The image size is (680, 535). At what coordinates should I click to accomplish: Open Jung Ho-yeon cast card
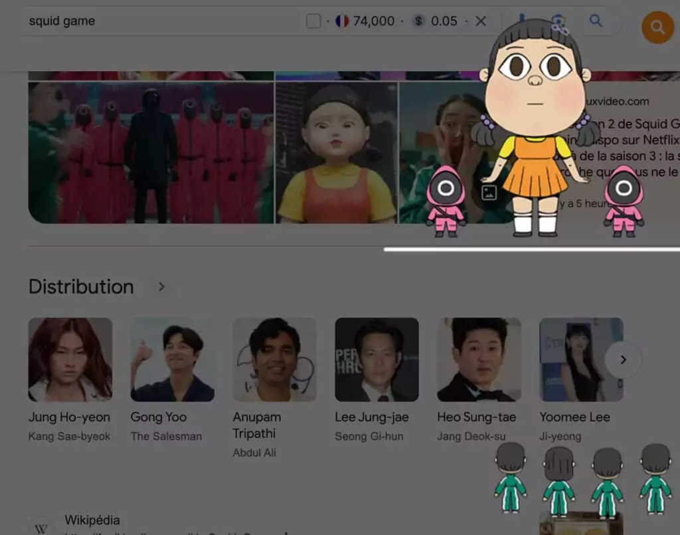(70, 360)
